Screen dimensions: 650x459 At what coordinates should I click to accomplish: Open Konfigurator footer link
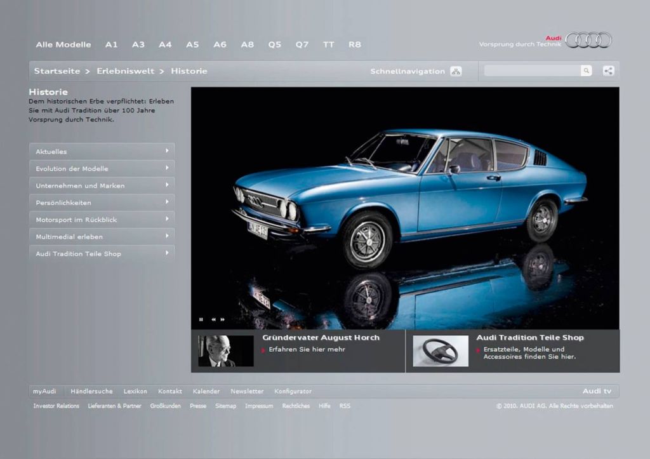click(293, 391)
